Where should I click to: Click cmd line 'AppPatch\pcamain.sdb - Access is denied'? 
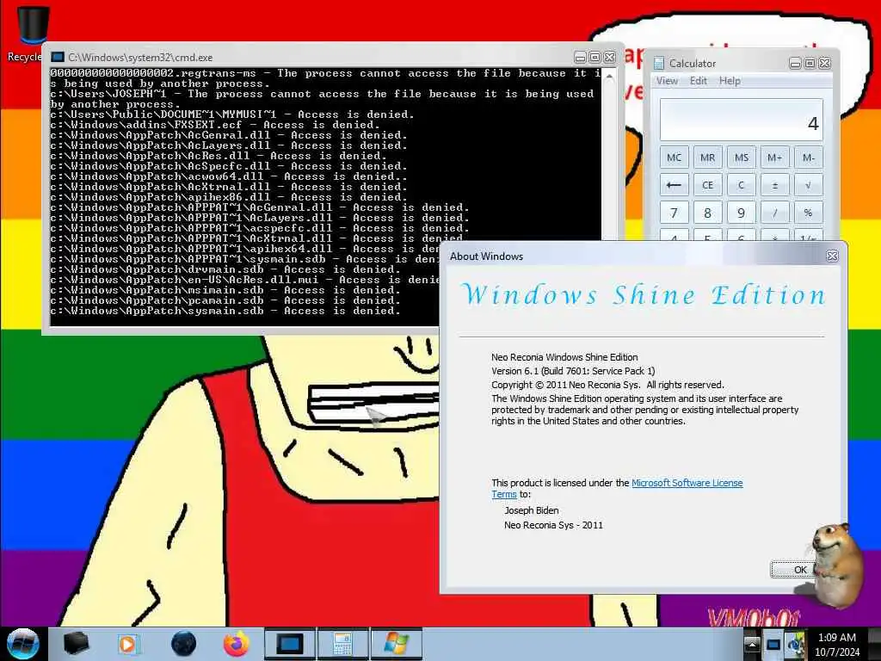(x=225, y=300)
